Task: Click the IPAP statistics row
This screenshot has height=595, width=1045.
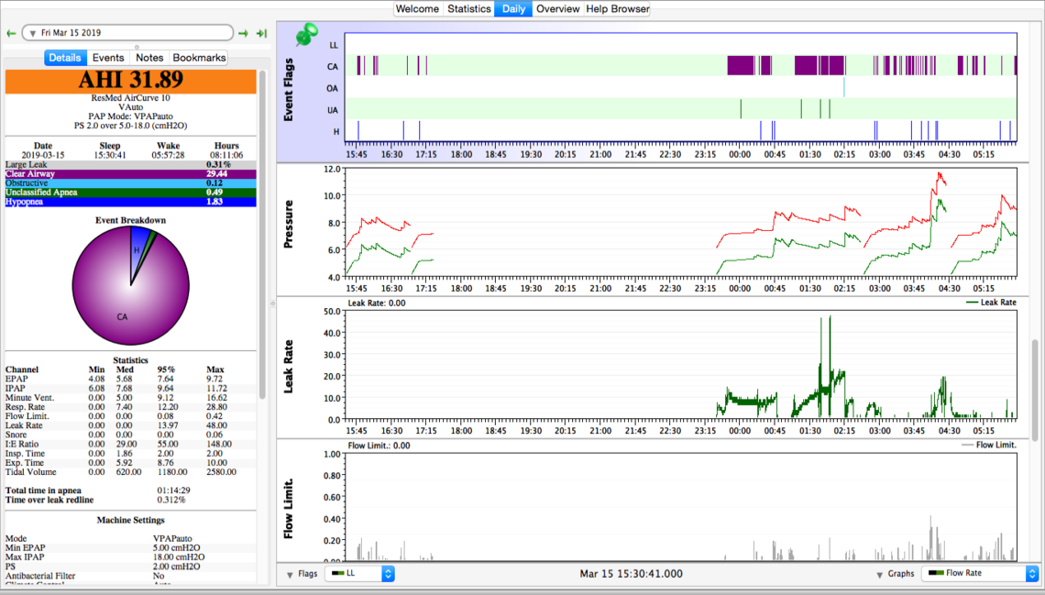Action: point(130,389)
